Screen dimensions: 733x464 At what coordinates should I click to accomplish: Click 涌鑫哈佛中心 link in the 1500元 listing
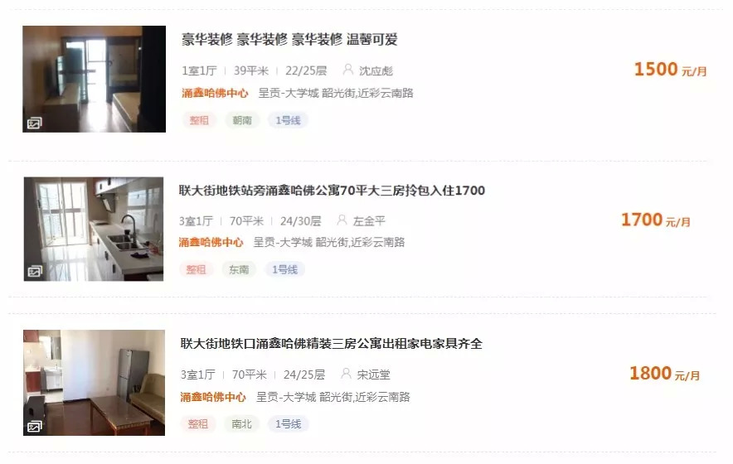click(x=215, y=93)
